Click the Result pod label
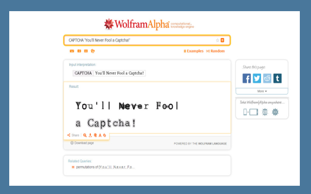311x194 pixels. [74, 86]
